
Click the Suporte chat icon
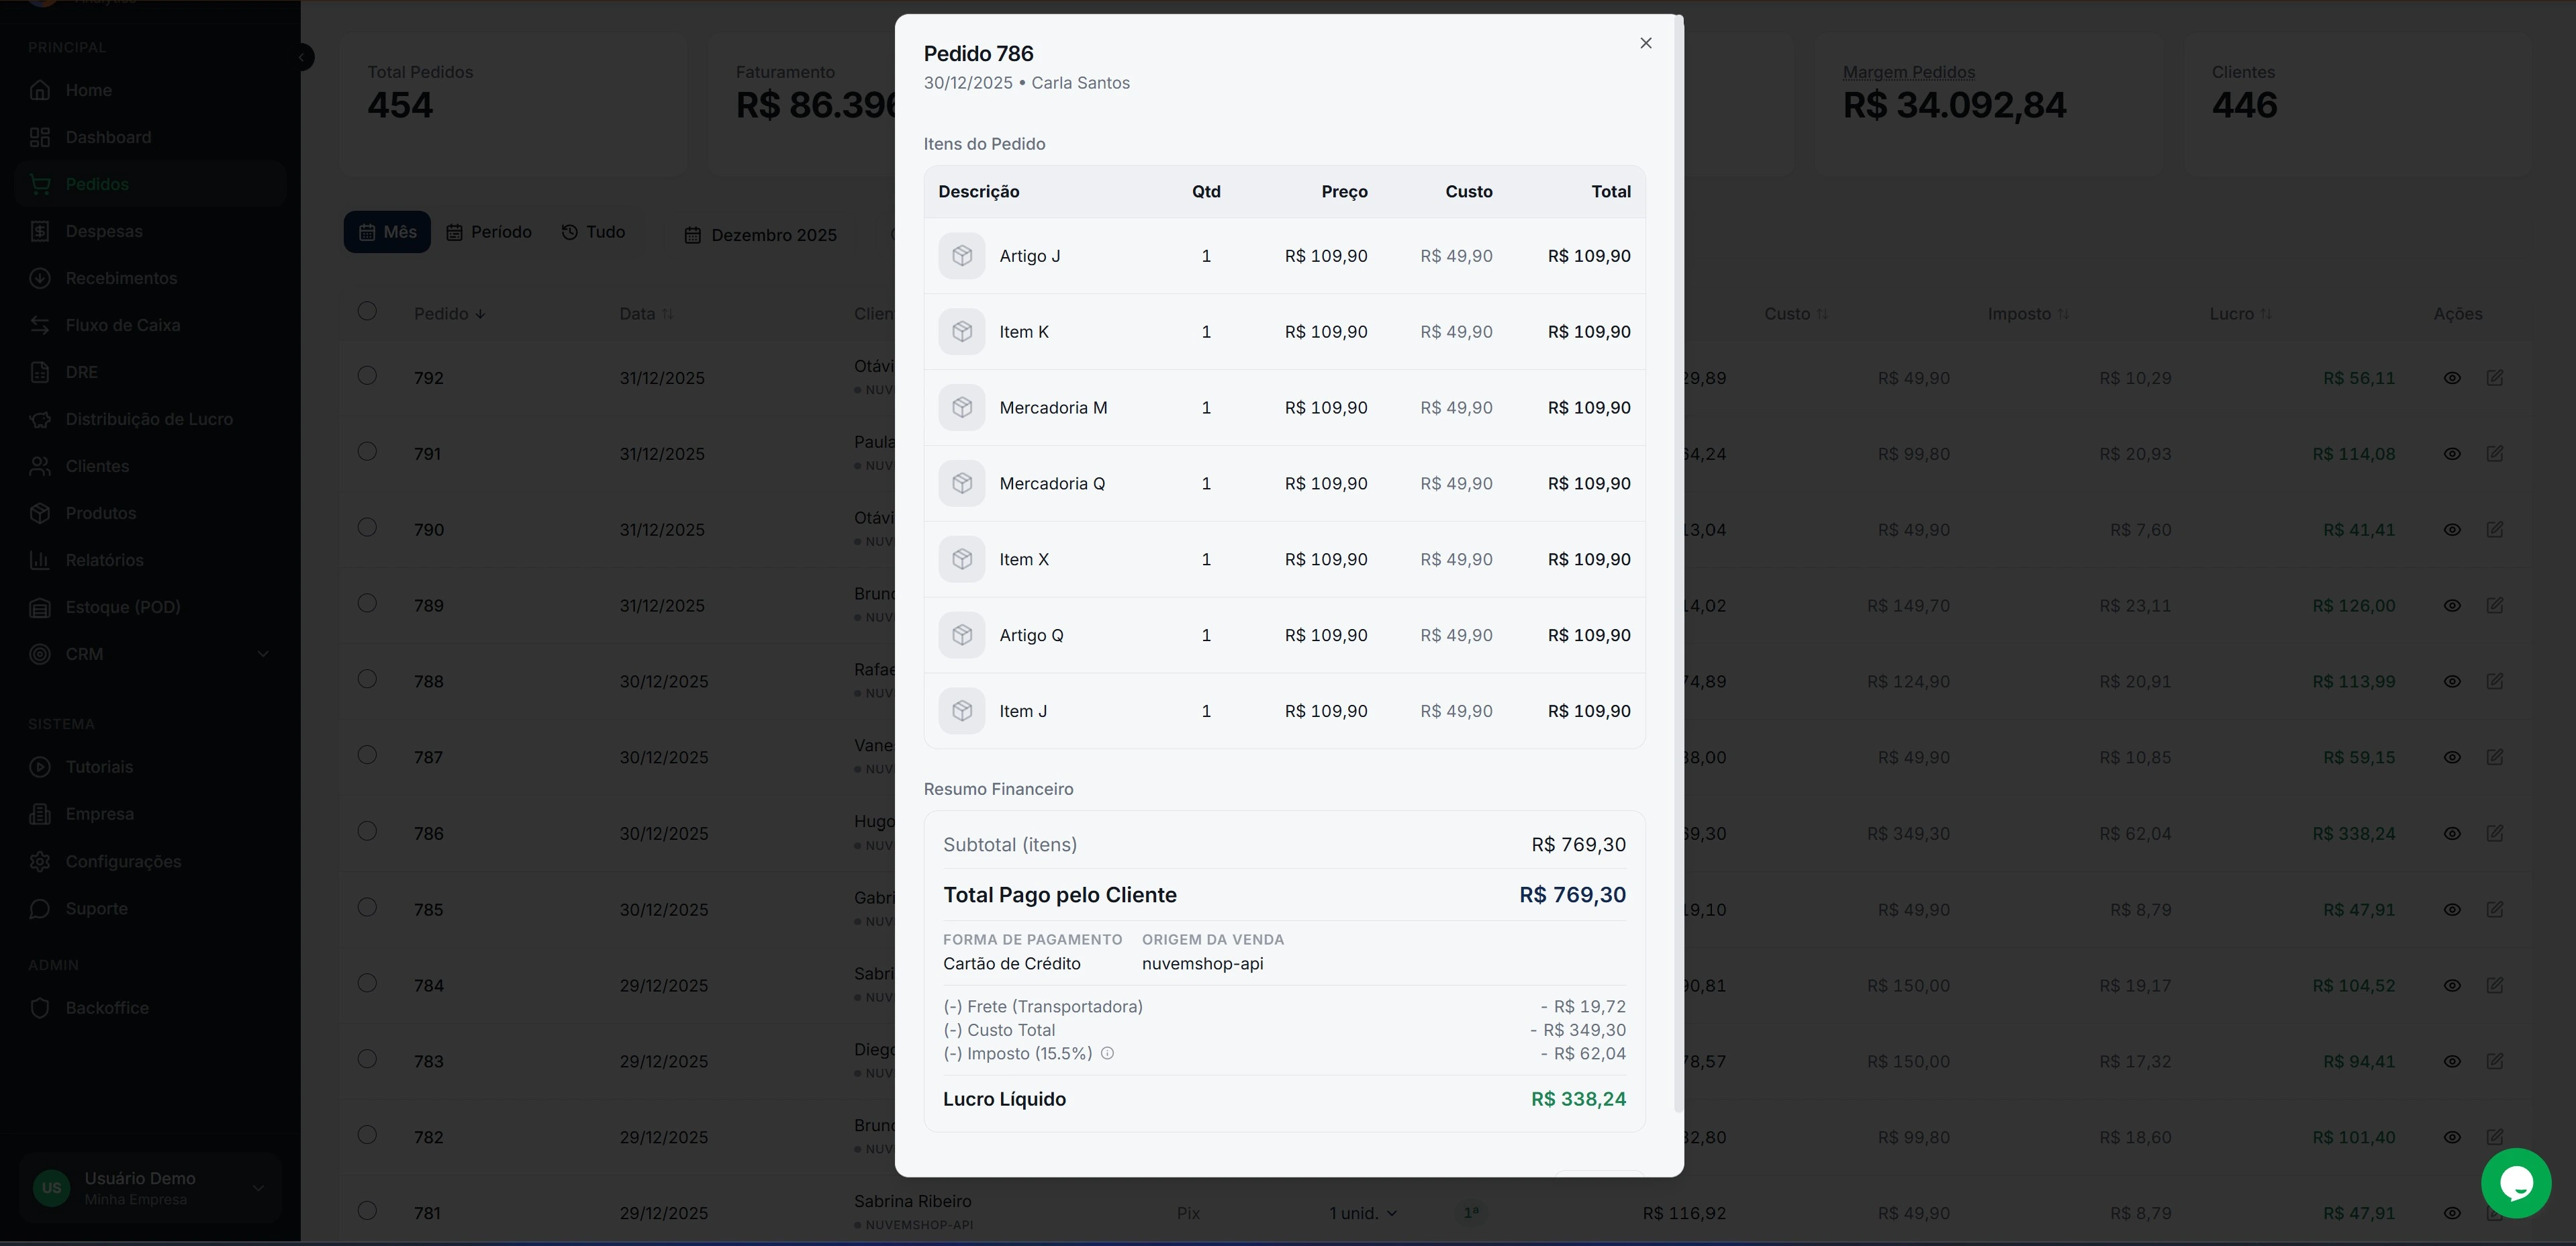(40, 908)
